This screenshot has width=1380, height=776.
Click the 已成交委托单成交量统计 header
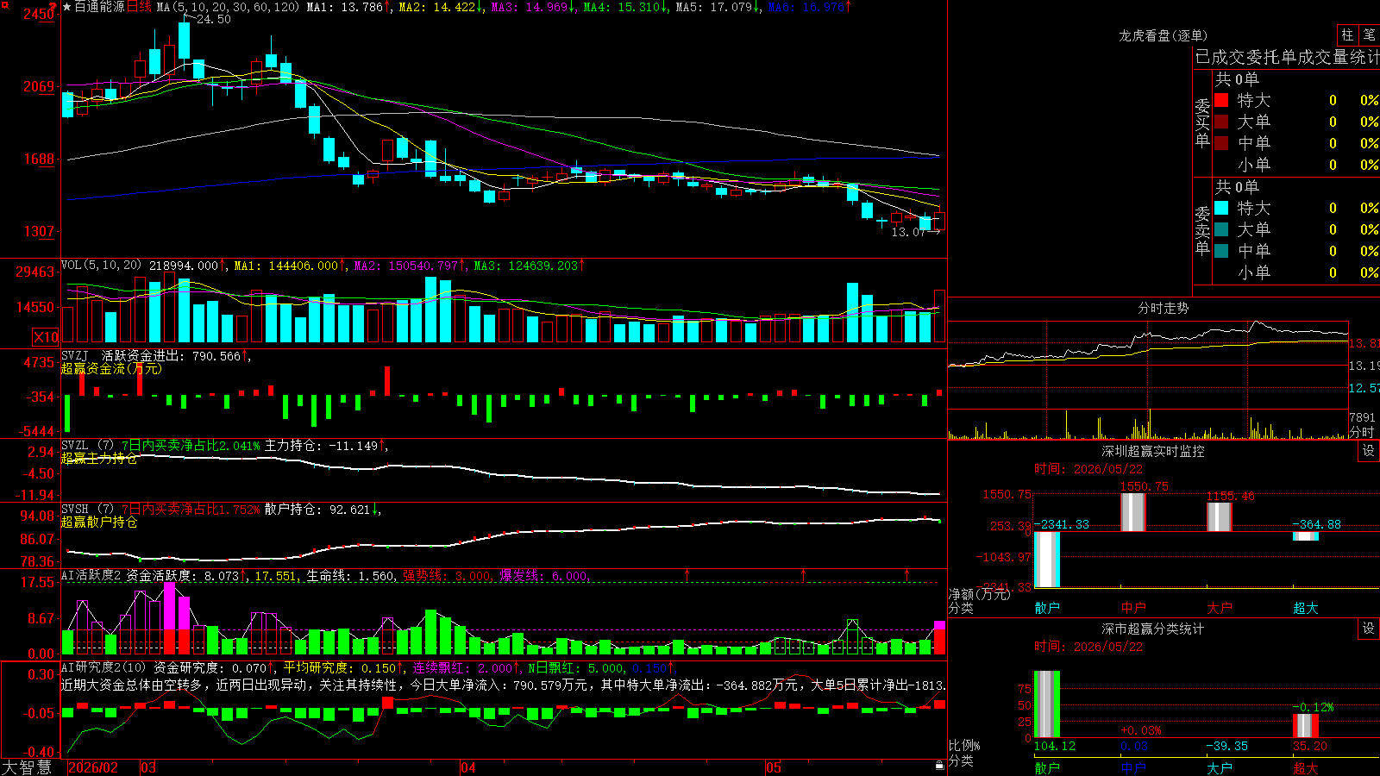point(1287,57)
